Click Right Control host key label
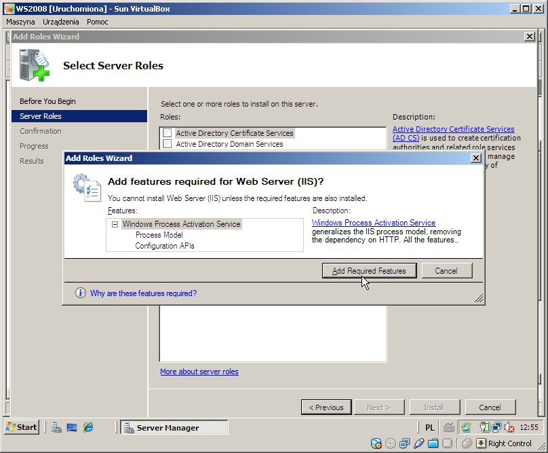Viewport: 548px width, 453px height. pyautogui.click(x=509, y=443)
